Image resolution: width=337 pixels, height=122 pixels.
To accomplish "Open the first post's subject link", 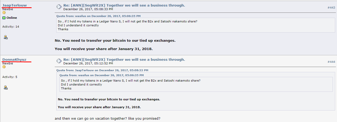I will coord(124,5).
